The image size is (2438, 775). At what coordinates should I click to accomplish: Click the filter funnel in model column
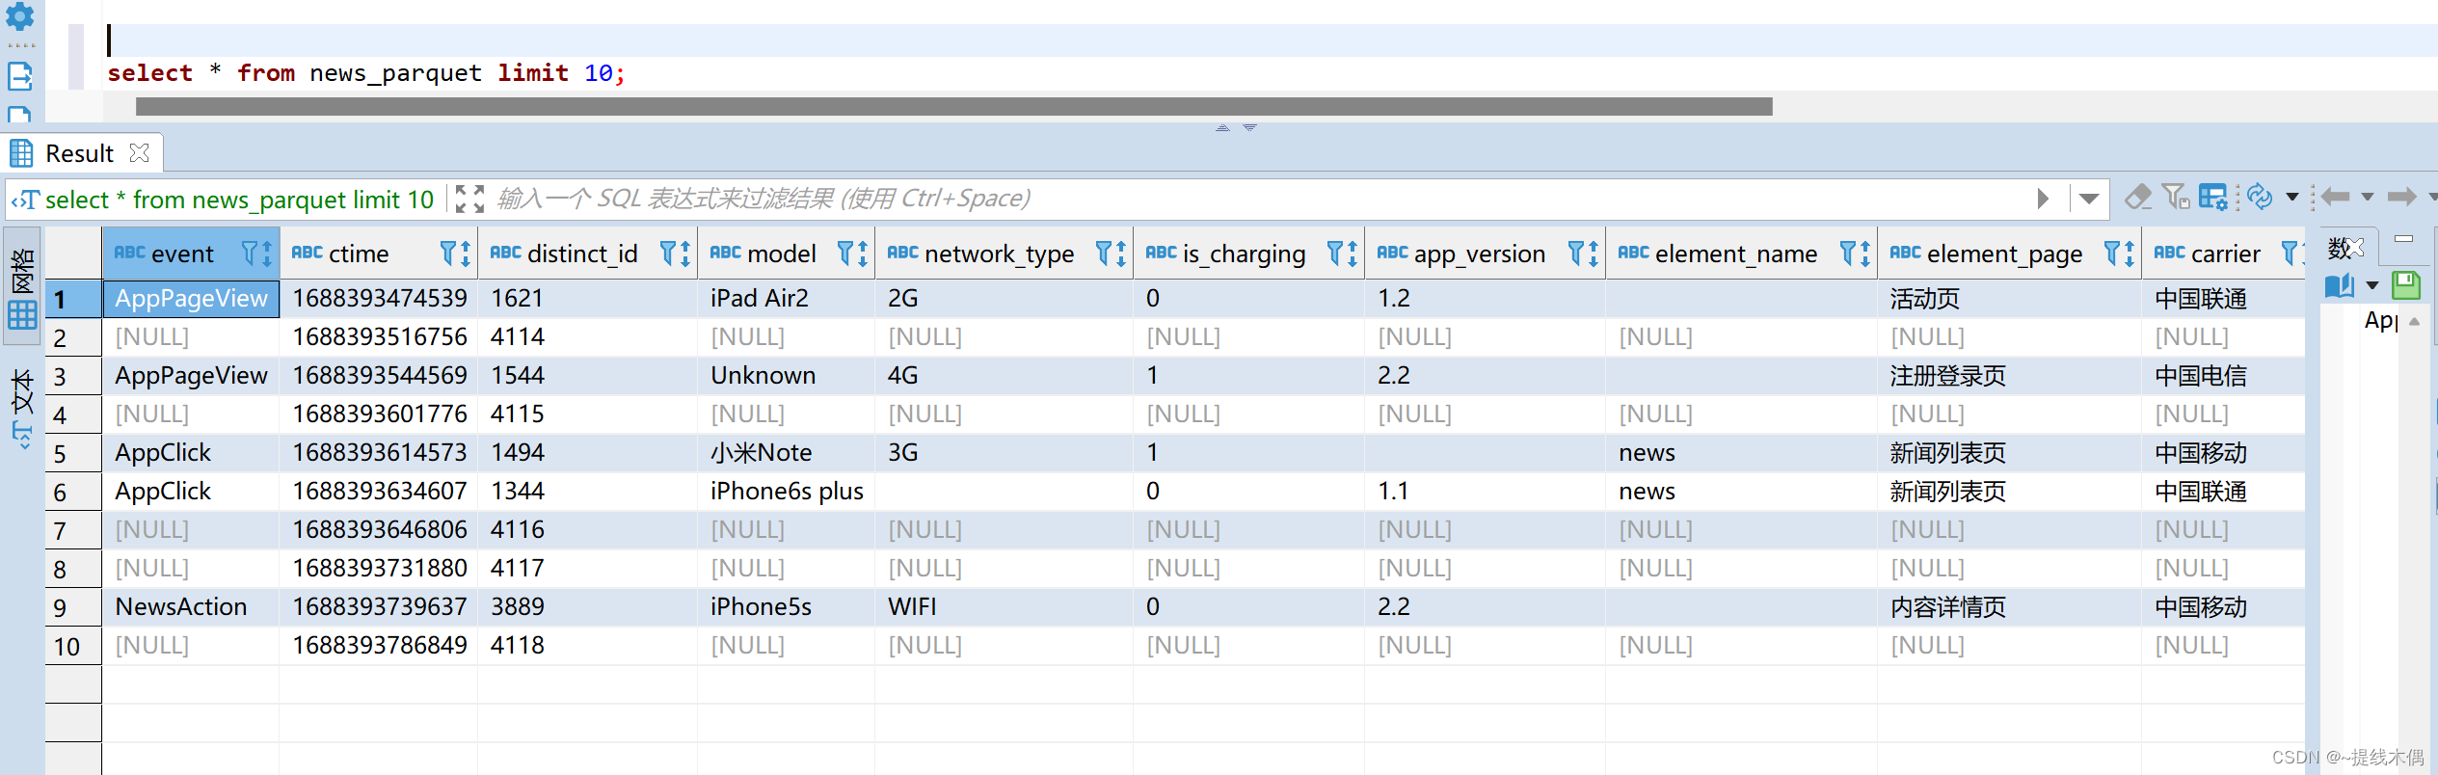point(845,254)
